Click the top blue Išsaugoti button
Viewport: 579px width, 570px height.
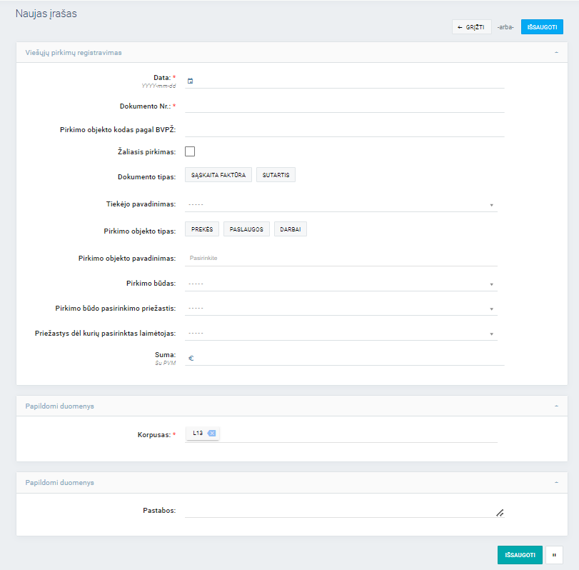[x=542, y=27]
